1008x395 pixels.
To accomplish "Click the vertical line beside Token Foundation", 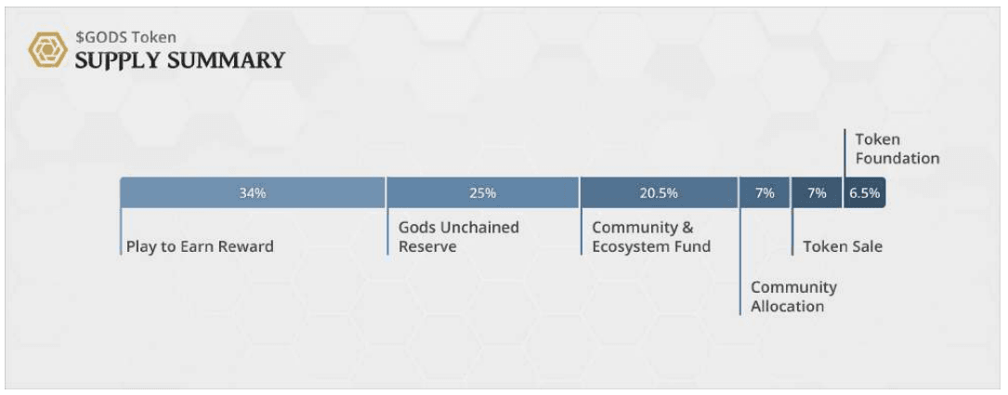I will (x=844, y=153).
